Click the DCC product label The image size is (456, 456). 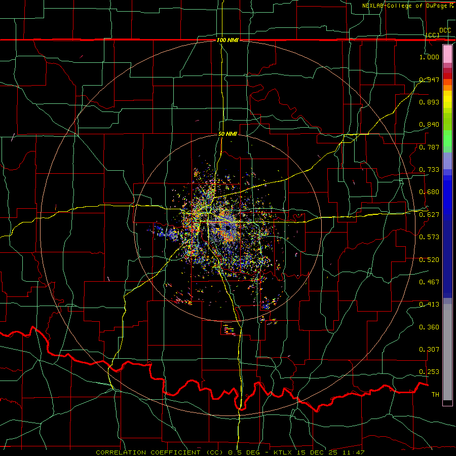pos(445,30)
